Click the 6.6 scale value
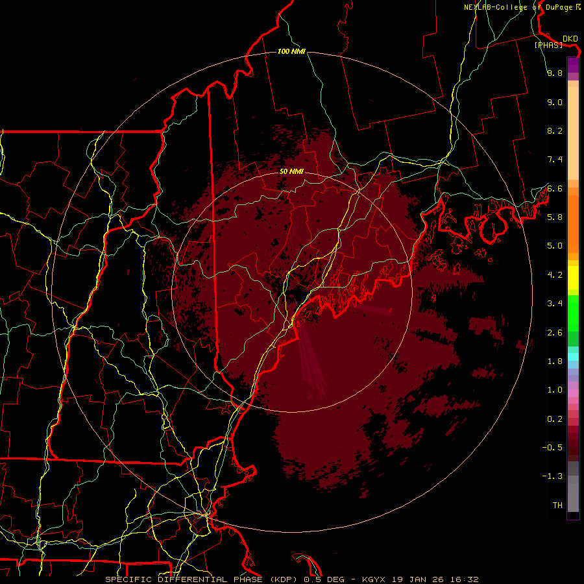Screen dimensions: 584x584 point(555,188)
